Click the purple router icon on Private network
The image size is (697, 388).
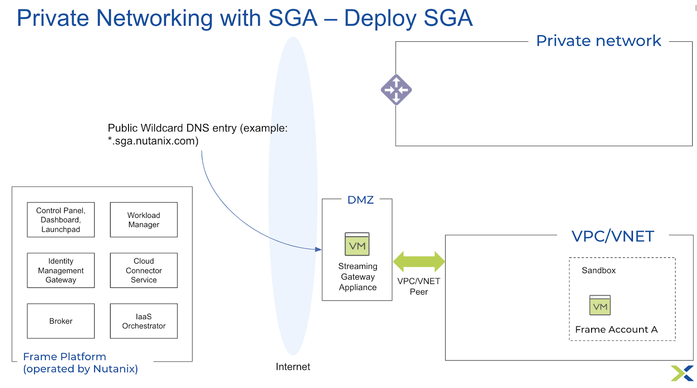pos(396,90)
